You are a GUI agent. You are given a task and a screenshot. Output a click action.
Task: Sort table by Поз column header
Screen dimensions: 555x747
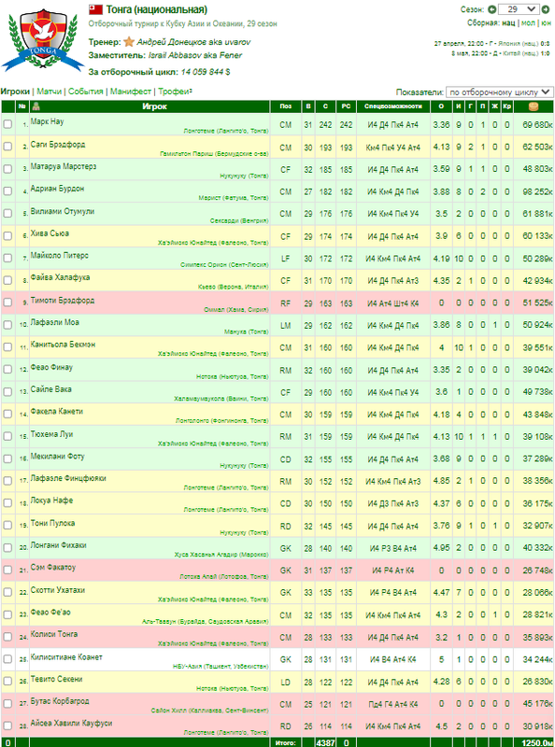coord(286,106)
